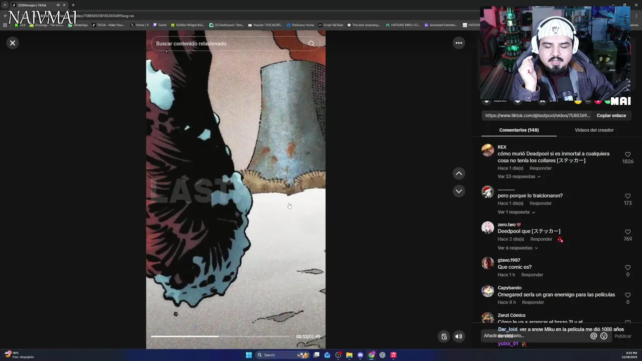Open the 'WhatsApp' bookmark

pyautogui.click(x=77, y=25)
